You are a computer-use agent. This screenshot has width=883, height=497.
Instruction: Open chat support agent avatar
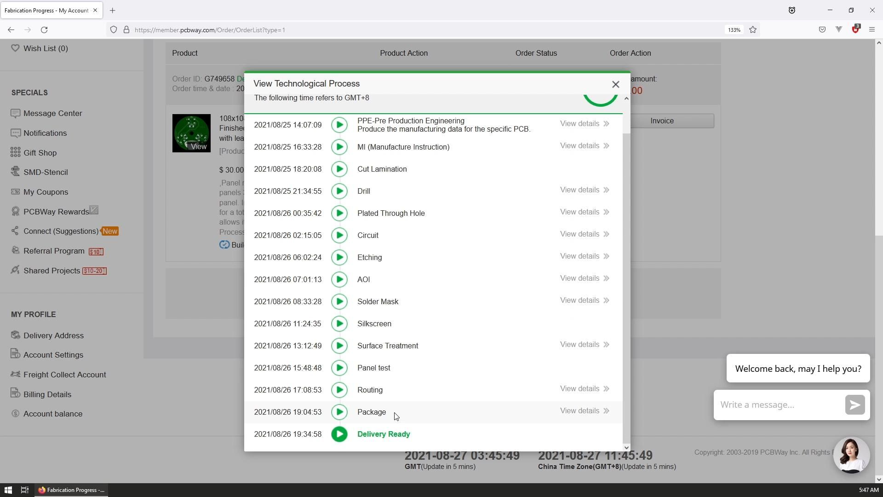[x=851, y=455]
